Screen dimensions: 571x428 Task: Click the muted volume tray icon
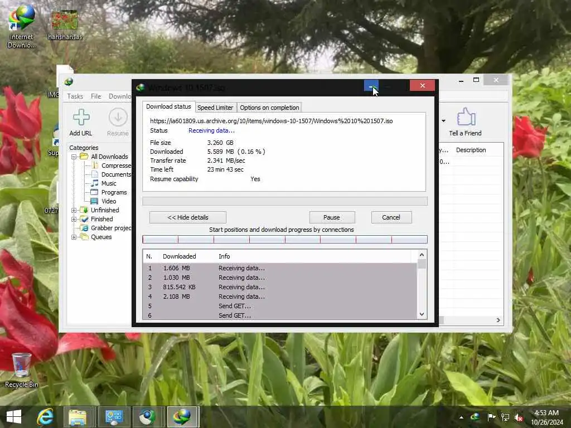519,417
